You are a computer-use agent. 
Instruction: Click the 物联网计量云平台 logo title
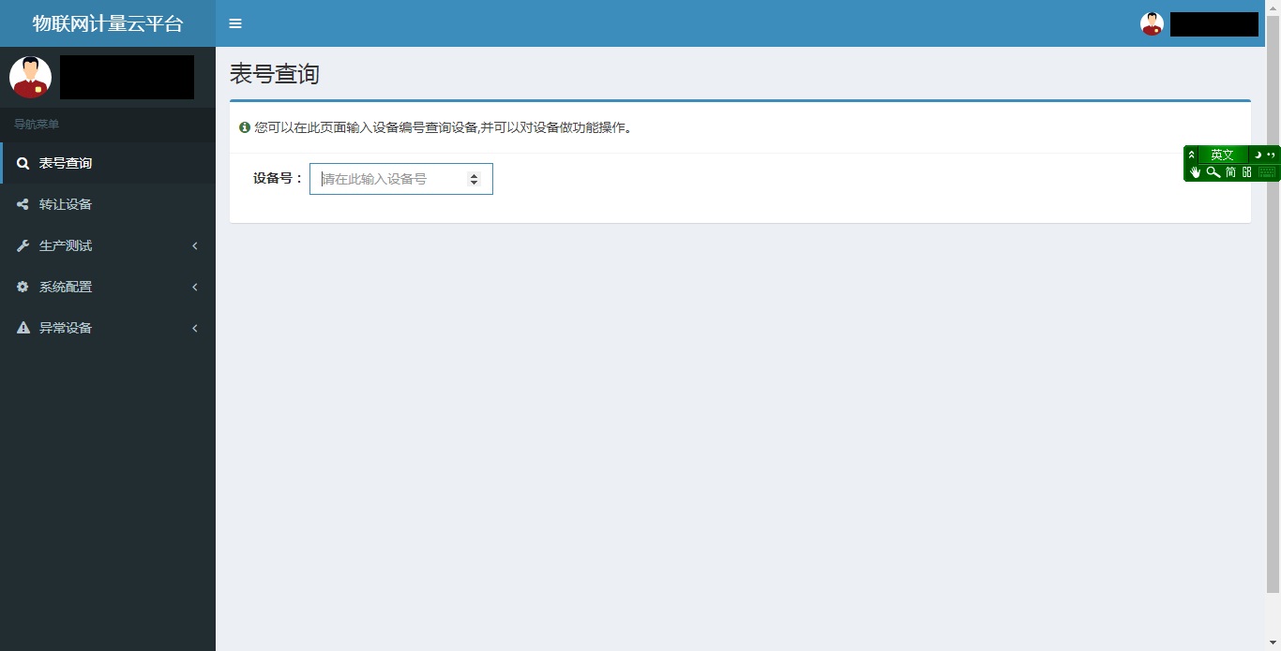point(108,23)
